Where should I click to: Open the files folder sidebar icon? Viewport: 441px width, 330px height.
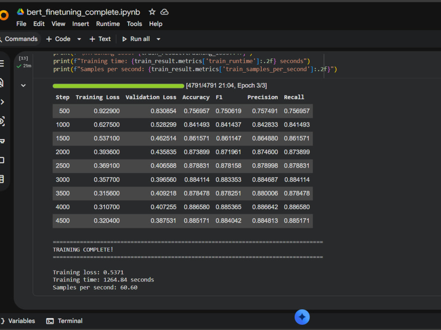(2, 160)
